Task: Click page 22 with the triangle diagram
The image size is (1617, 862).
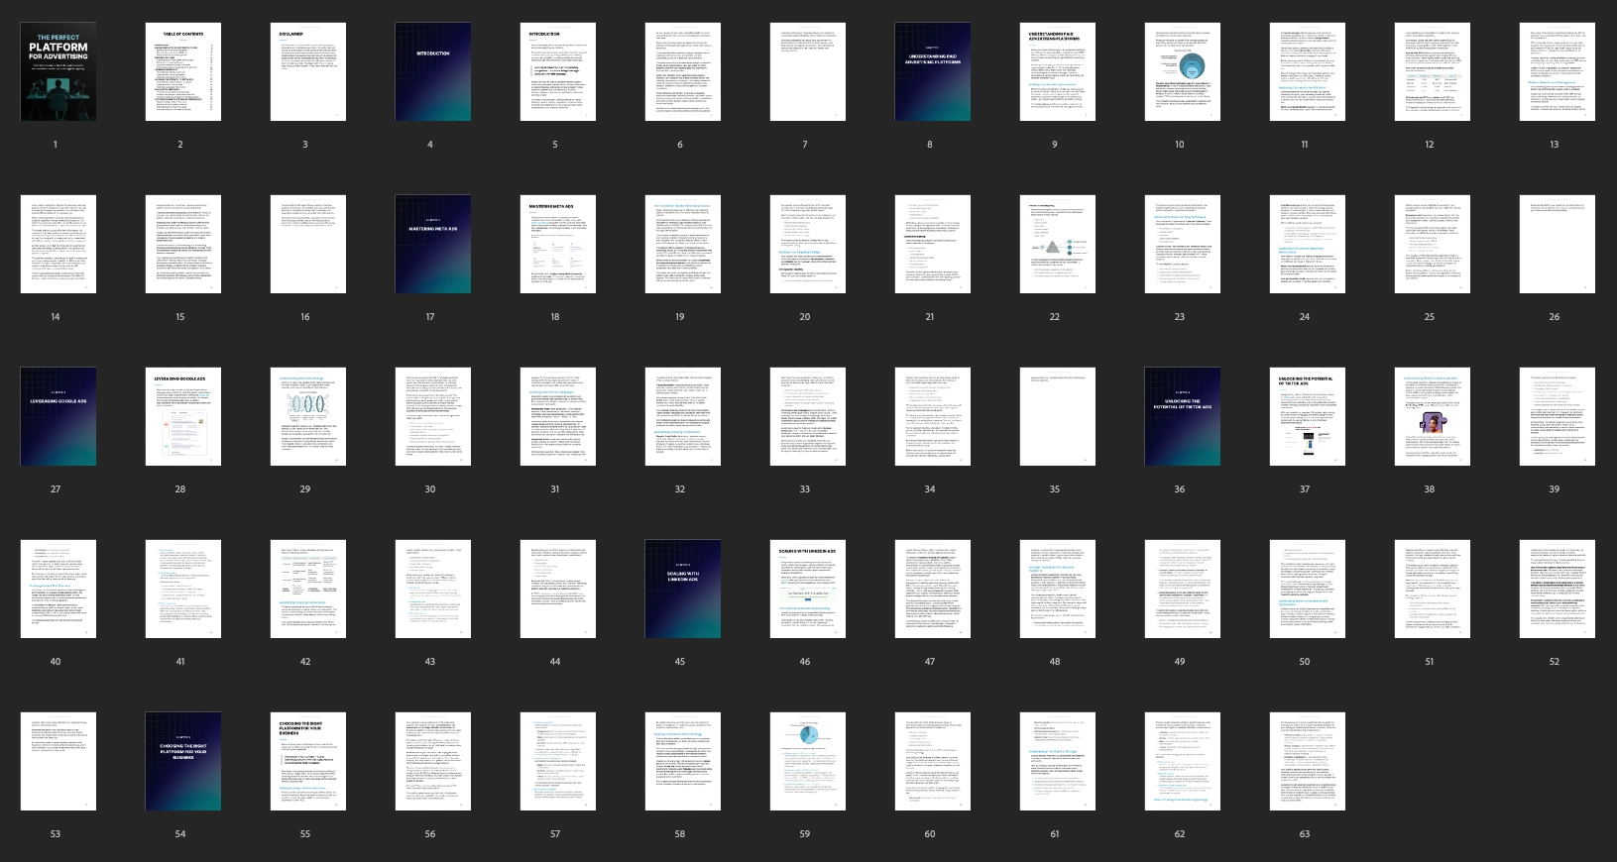Action: [1058, 244]
